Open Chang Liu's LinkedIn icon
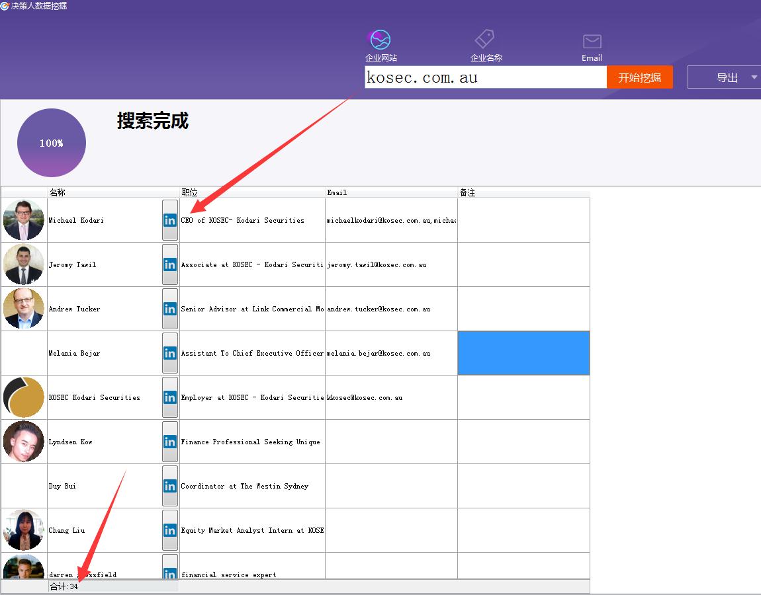 click(170, 530)
